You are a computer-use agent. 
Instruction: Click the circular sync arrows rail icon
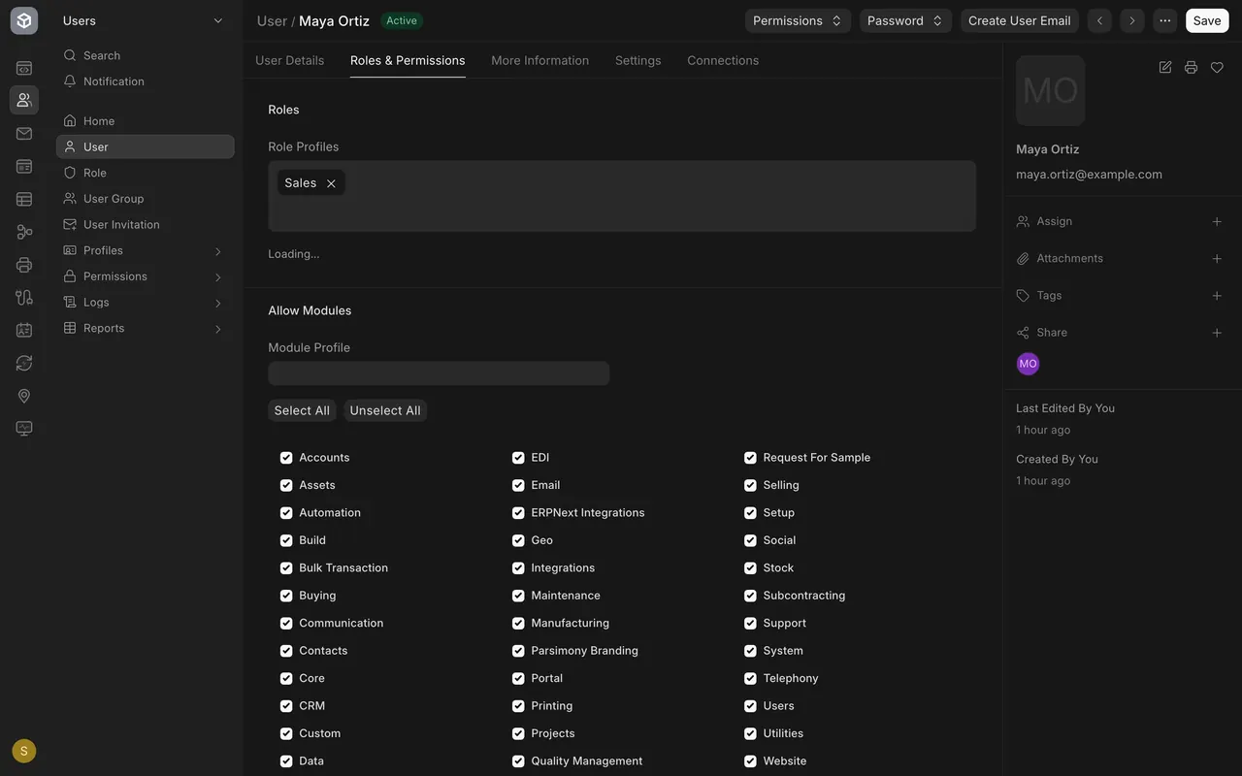pos(24,363)
